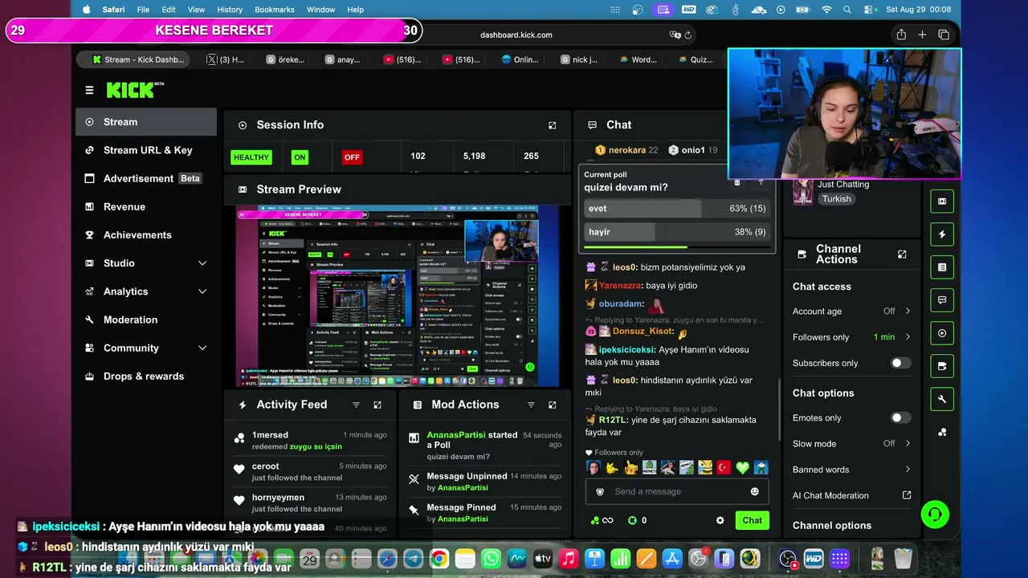
Task: Click the mod actions list button in the right rail
Action: pos(942,267)
